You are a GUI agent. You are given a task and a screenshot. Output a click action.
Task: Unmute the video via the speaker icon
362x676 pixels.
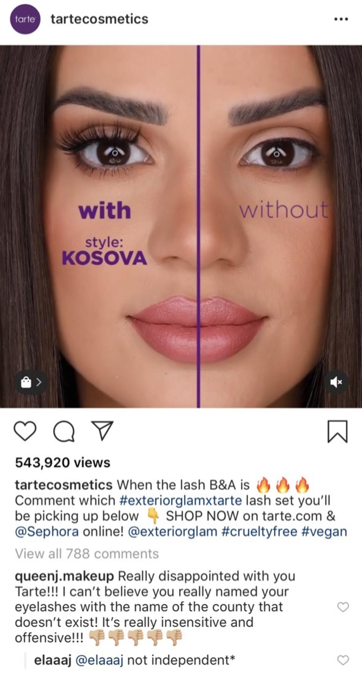tap(336, 382)
